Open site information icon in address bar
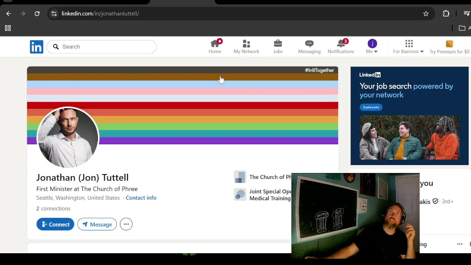471x265 pixels. coord(54,14)
